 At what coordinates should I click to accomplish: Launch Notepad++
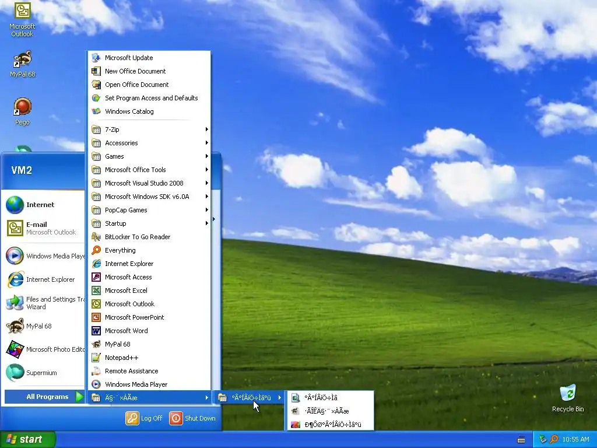(149, 358)
